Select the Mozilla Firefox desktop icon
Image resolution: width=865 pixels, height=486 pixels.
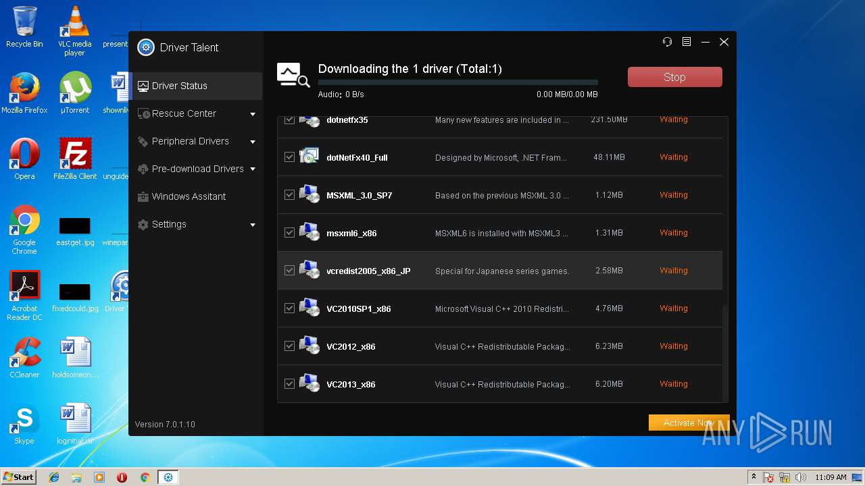[x=24, y=93]
